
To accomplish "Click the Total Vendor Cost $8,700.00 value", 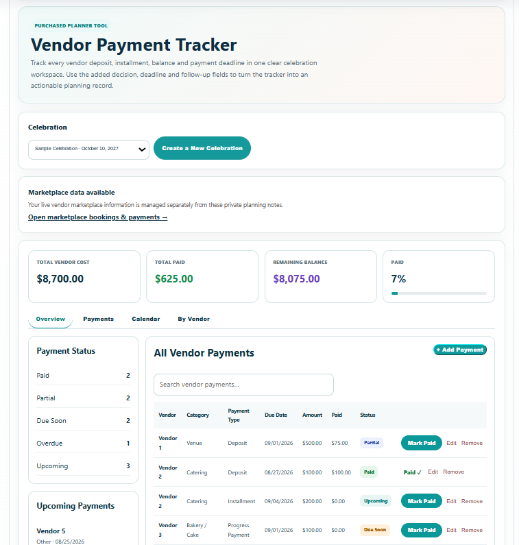I will coord(60,279).
